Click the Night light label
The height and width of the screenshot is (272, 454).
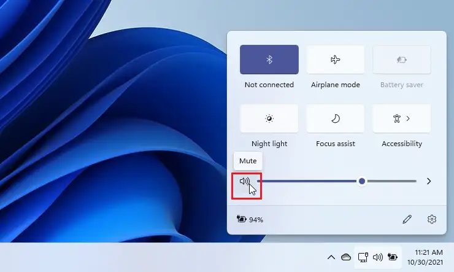tap(269, 144)
